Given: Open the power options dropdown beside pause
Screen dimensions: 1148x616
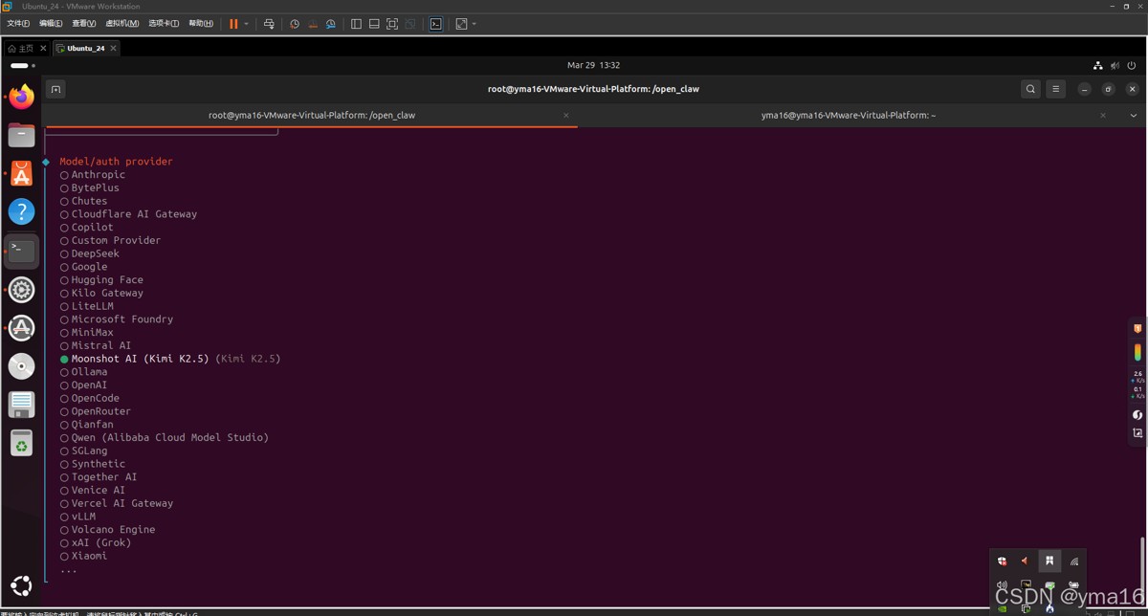Looking at the screenshot, I should (x=246, y=24).
